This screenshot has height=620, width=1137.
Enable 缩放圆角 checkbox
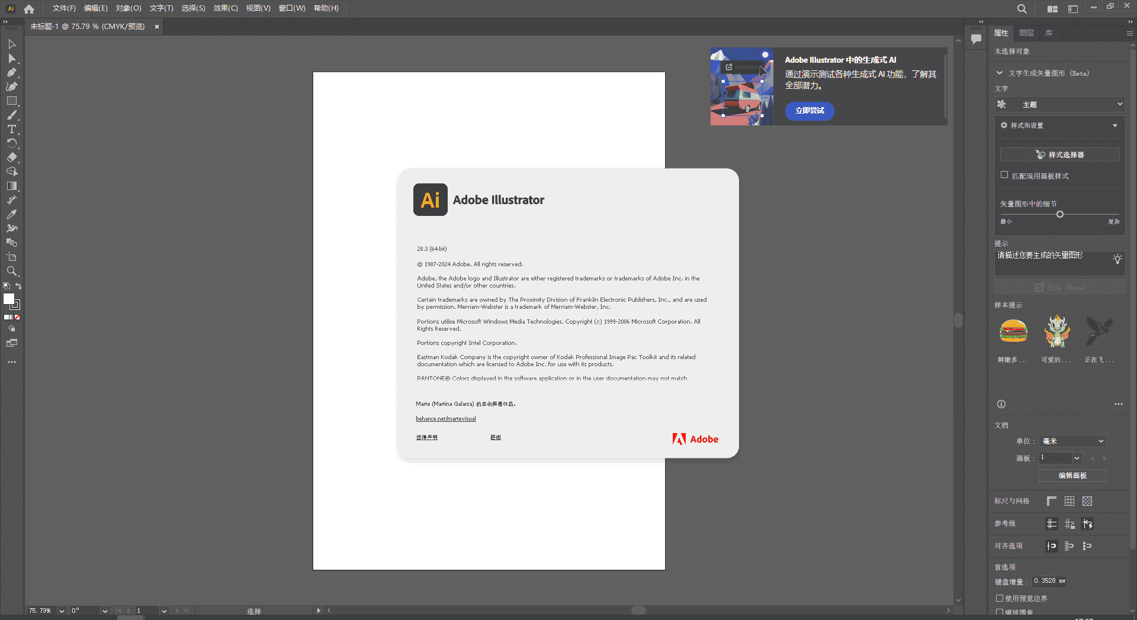1001,612
